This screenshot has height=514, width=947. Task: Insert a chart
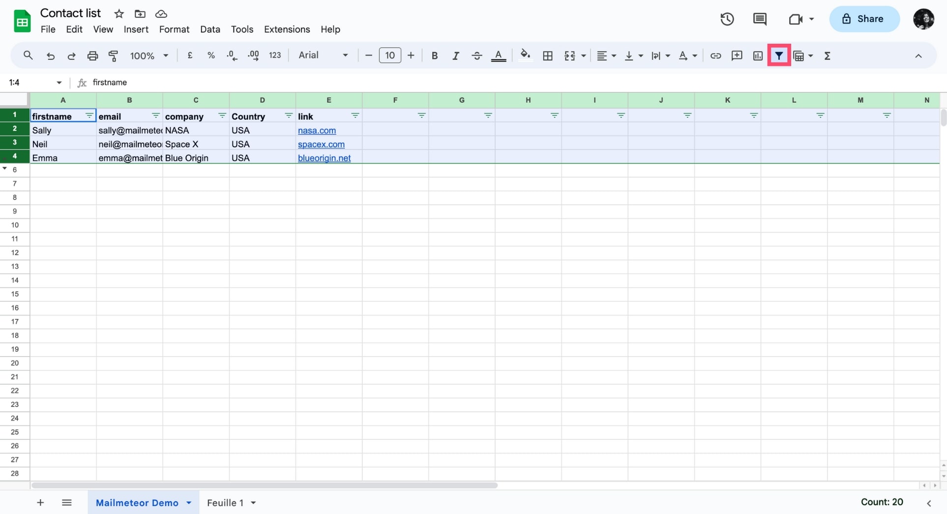(x=758, y=56)
